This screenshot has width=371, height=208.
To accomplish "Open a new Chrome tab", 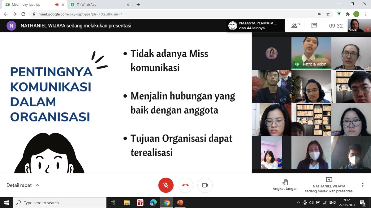I will [x=138, y=5].
